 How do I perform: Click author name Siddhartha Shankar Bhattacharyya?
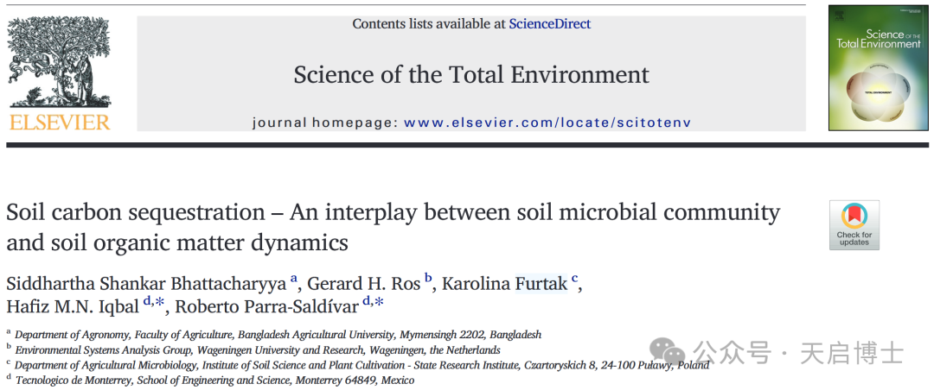point(146,285)
